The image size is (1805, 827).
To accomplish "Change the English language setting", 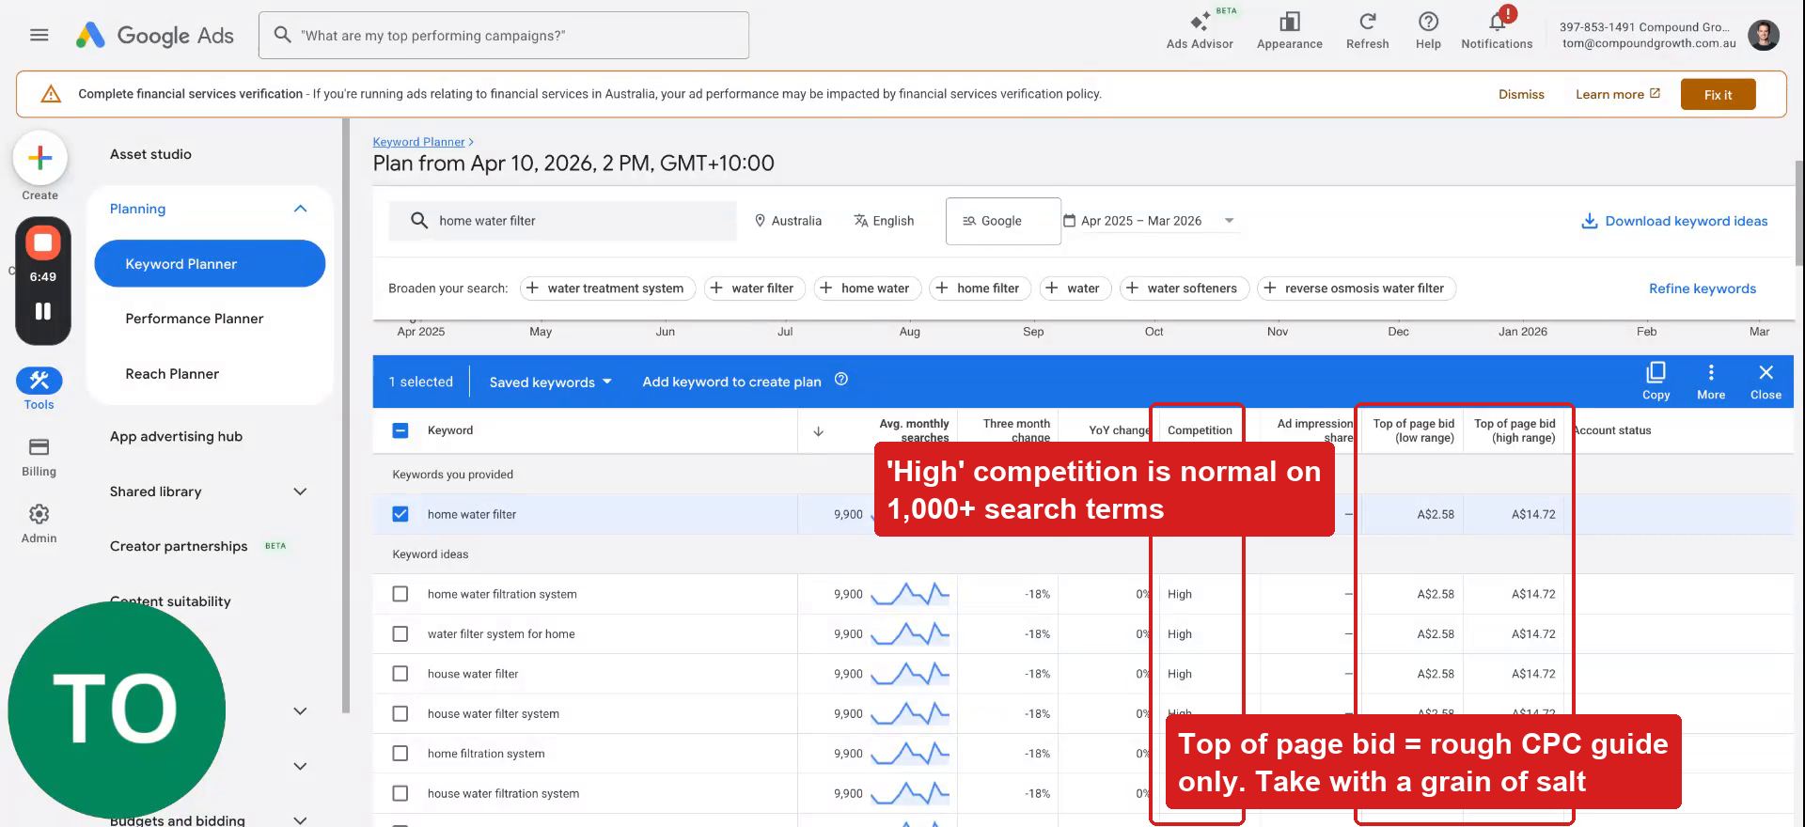I will (883, 221).
